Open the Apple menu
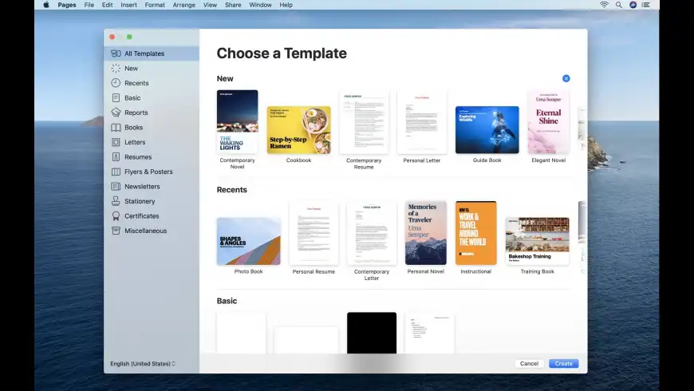 (x=46, y=5)
